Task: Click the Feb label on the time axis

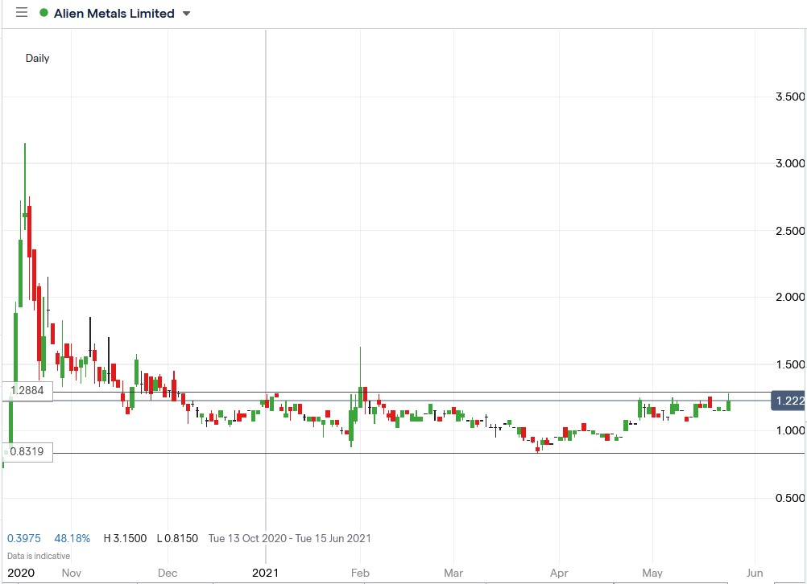Action: pyautogui.click(x=360, y=573)
